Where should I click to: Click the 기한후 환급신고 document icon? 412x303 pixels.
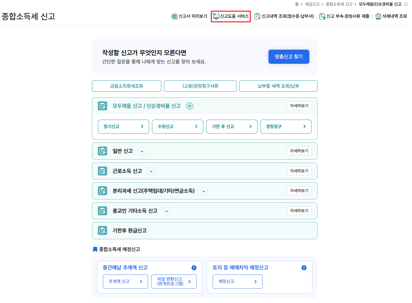102,230
